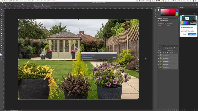Select the Move tool
The image size is (198, 111).
pos(2,9)
